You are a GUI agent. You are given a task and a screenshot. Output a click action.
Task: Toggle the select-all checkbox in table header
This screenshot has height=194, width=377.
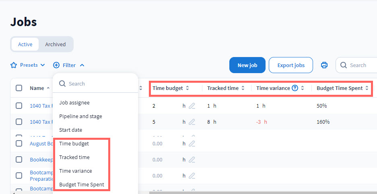(19, 88)
